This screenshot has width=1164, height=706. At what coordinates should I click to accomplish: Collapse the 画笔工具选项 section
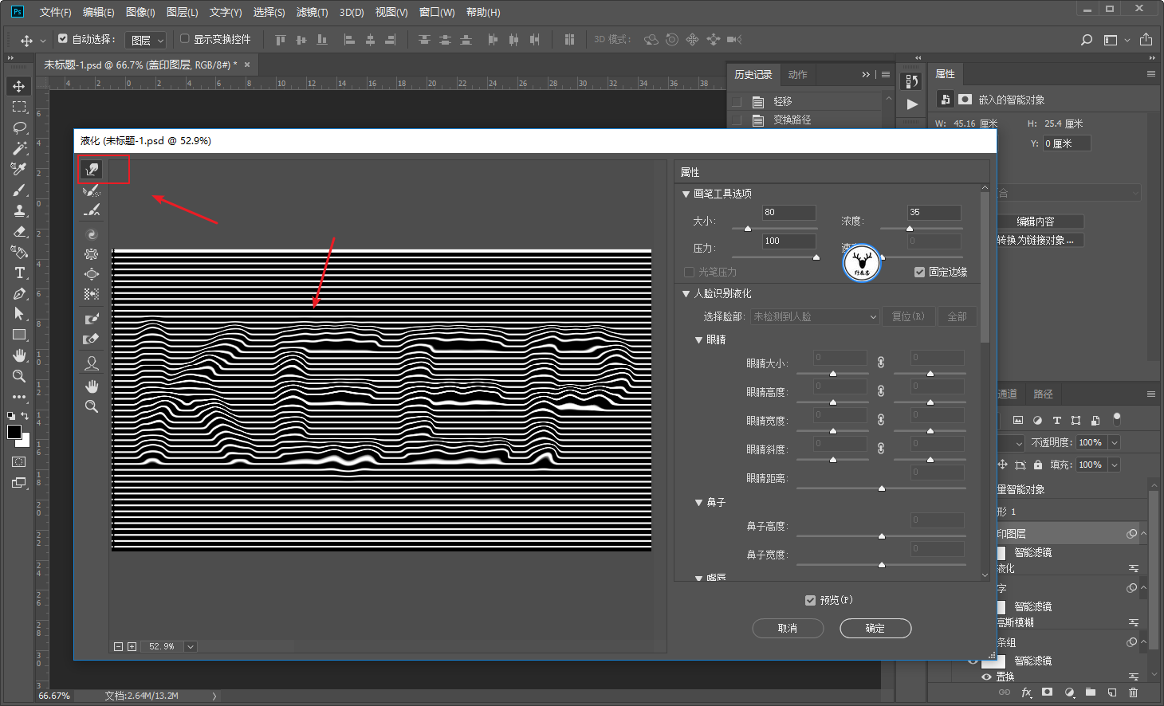tap(686, 194)
